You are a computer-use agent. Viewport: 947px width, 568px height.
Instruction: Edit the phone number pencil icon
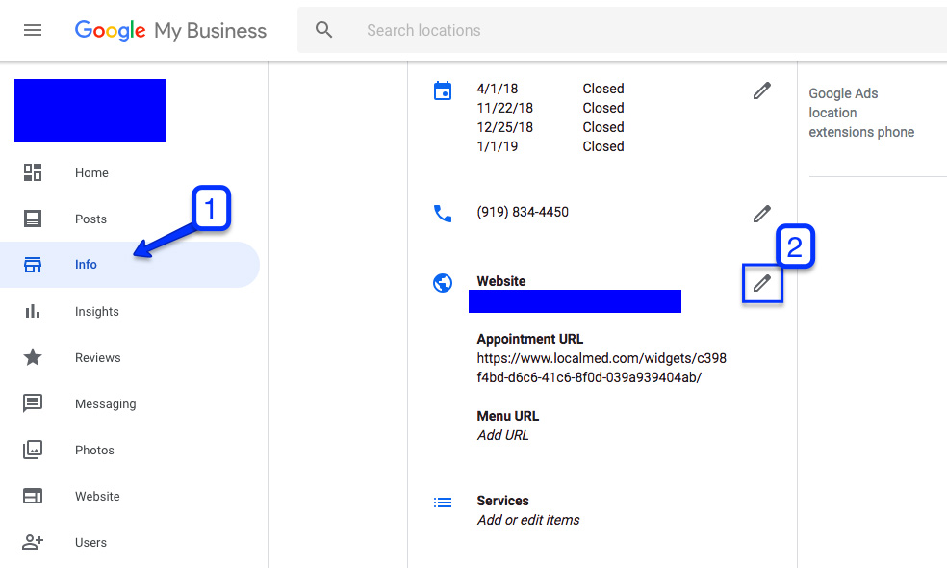point(761,213)
